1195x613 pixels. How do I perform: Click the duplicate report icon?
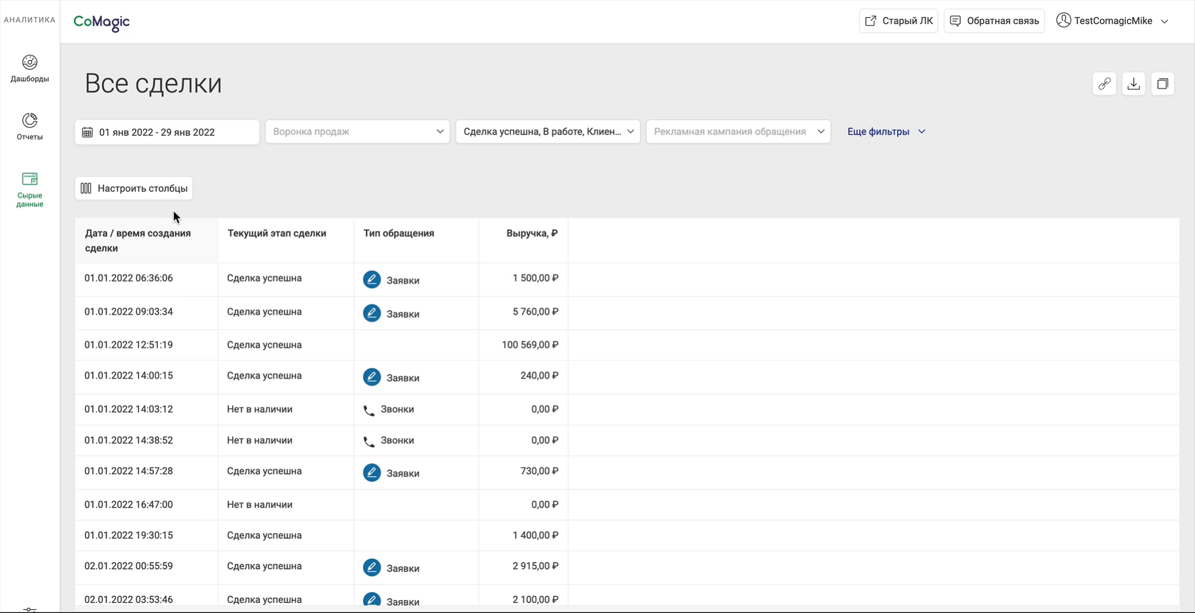point(1163,84)
